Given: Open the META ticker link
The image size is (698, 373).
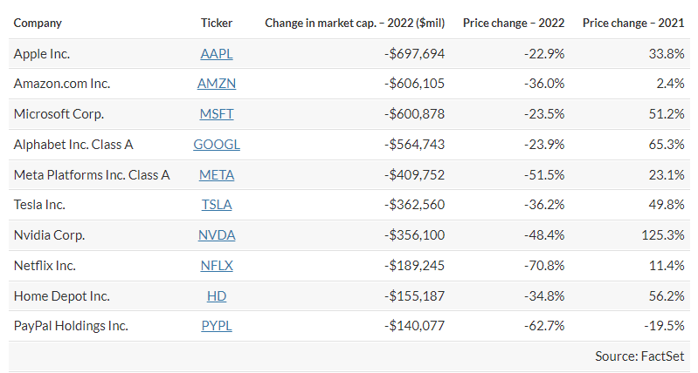Looking at the screenshot, I should tap(217, 175).
